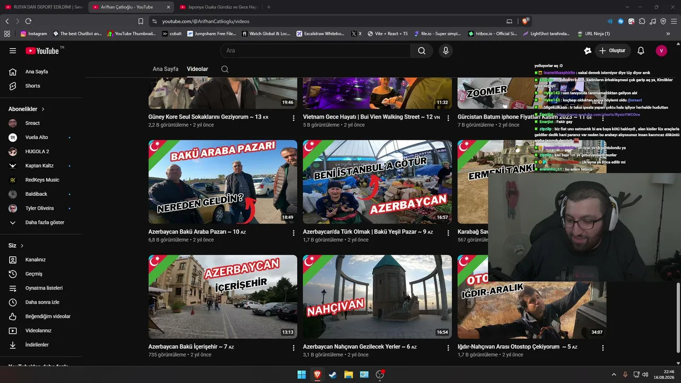Screen dimensions: 681x383
Task: Open more options for Güney Kore Seul video
Action: (294, 118)
